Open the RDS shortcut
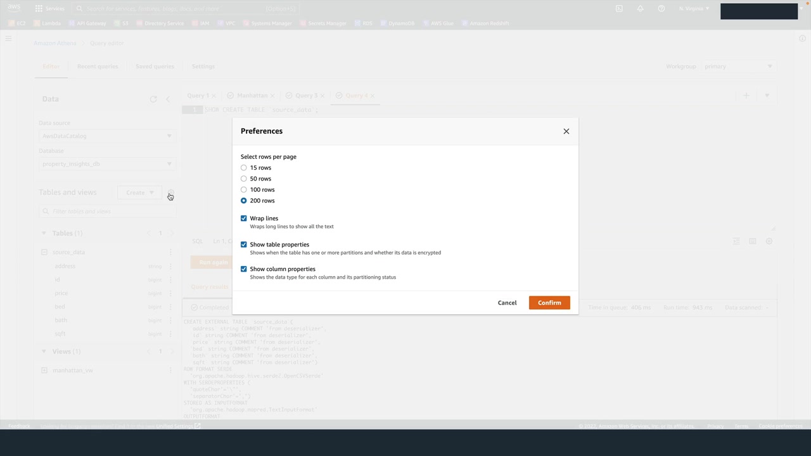 tap(363, 23)
